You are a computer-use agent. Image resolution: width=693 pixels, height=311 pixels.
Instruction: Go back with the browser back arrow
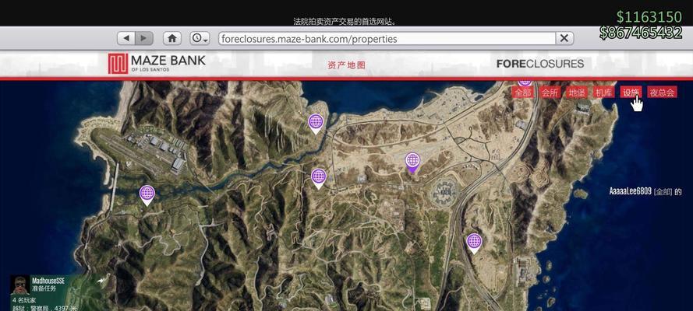pos(126,38)
